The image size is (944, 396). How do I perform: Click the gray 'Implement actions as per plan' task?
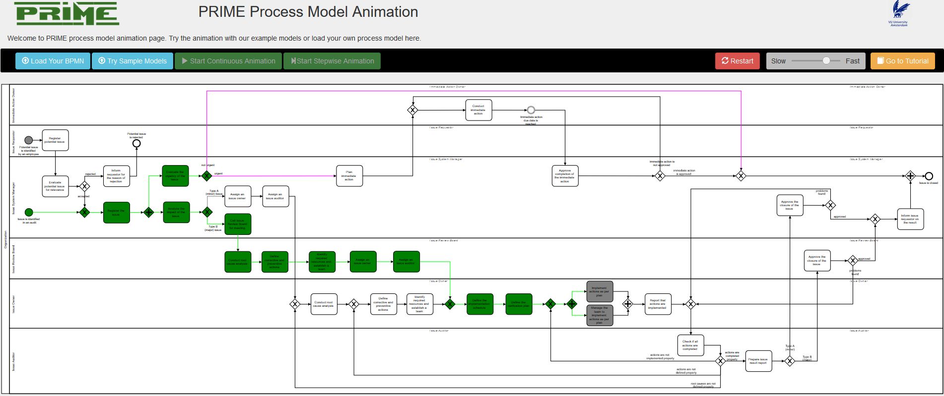(x=600, y=291)
